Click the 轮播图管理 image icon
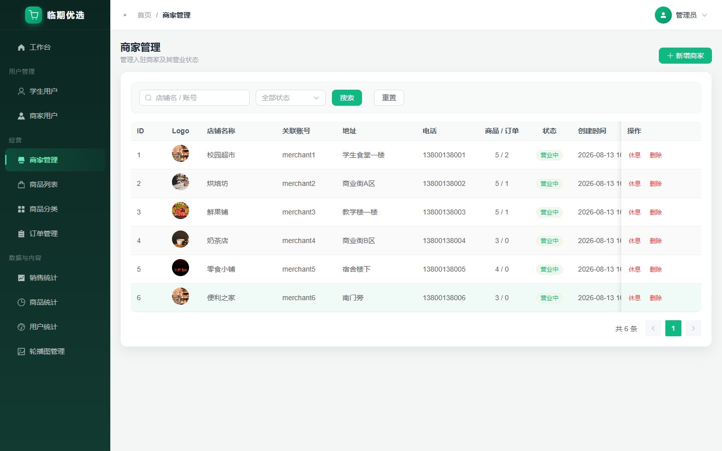This screenshot has height=451, width=722. [x=21, y=351]
